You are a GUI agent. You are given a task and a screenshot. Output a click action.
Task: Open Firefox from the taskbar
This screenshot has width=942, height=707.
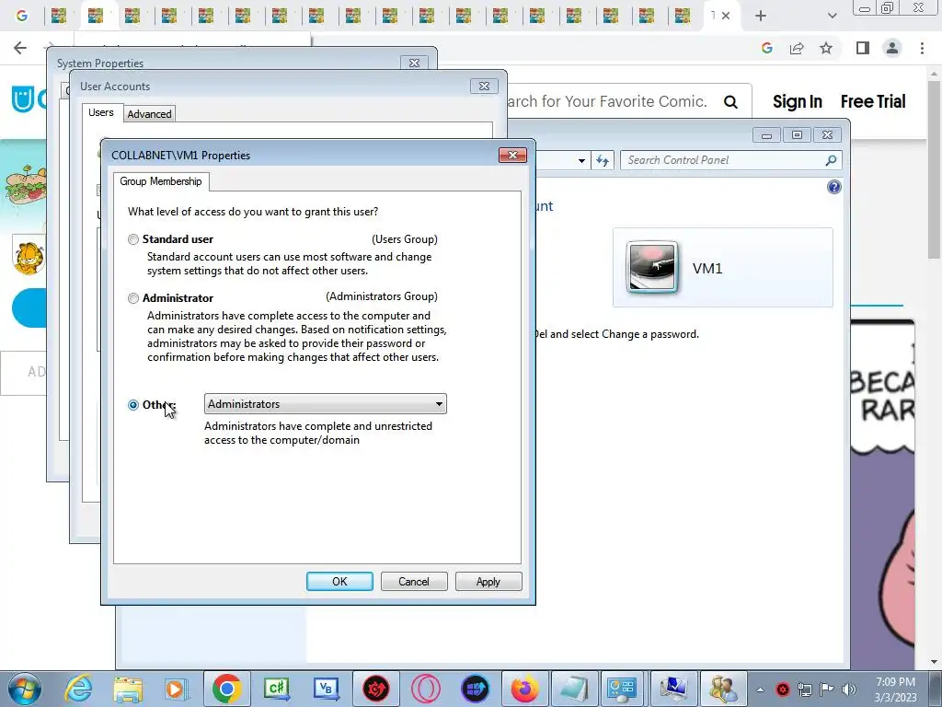click(x=525, y=689)
